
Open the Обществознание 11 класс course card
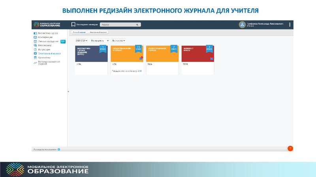(x=127, y=60)
